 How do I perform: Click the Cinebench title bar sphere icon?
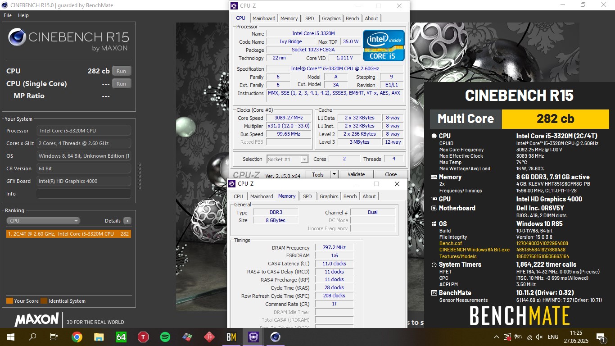pos(5,5)
